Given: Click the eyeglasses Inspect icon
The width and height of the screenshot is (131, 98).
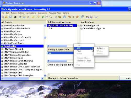Looking at the screenshot, I should (47, 17).
